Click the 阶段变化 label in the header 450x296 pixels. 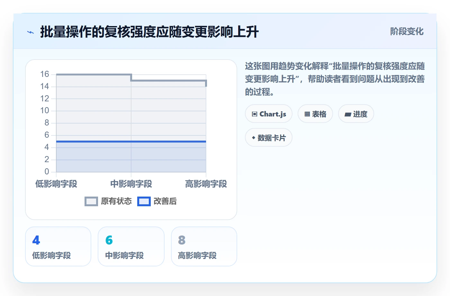coord(407,32)
